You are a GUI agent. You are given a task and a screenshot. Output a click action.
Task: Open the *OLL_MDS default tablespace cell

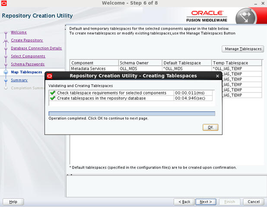tap(187, 69)
